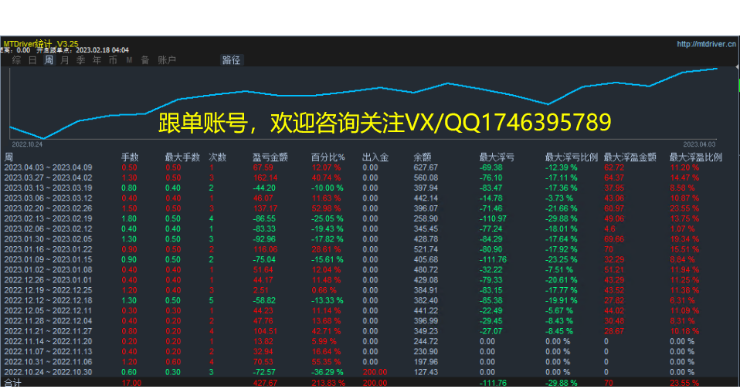
Task: Switch to the 日 daily tab
Action: click(32, 60)
